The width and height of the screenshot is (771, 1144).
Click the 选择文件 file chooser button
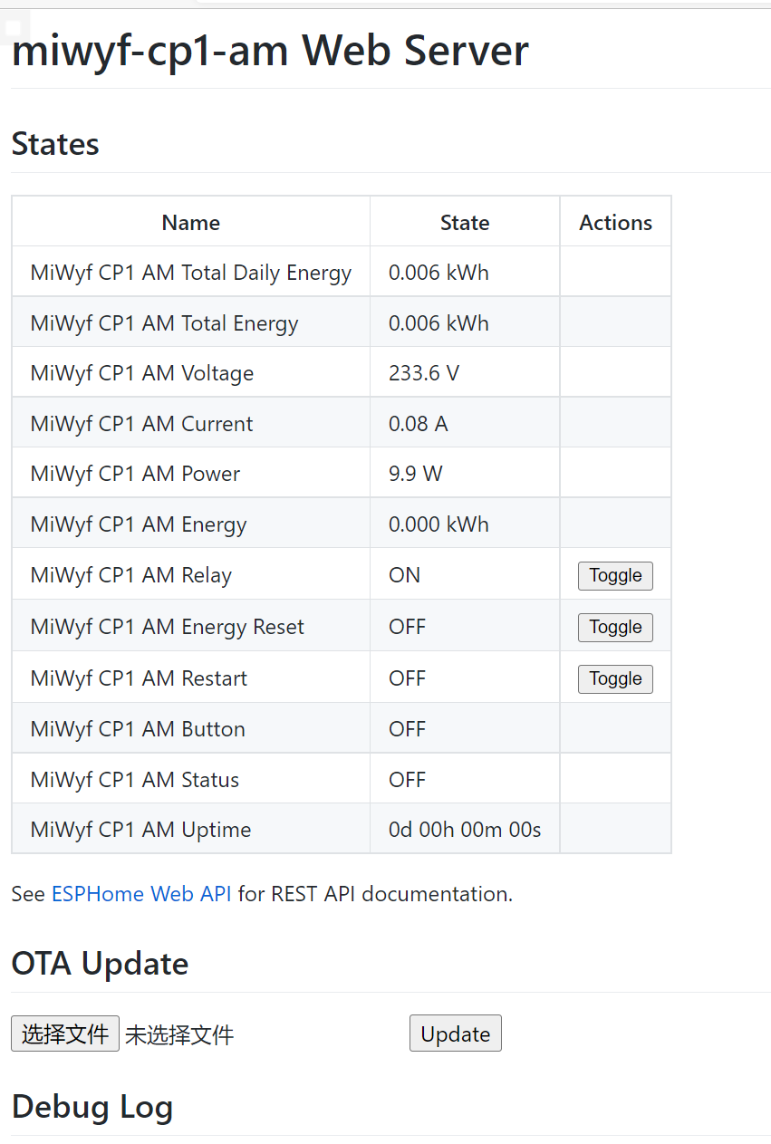65,1033
